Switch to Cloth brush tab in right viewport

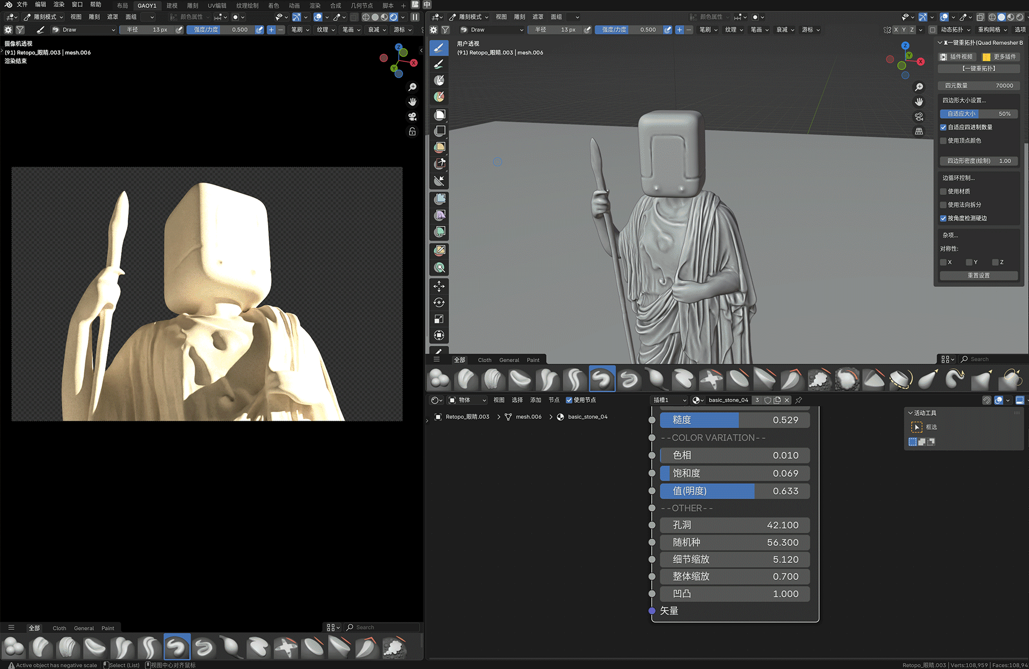pyautogui.click(x=484, y=360)
